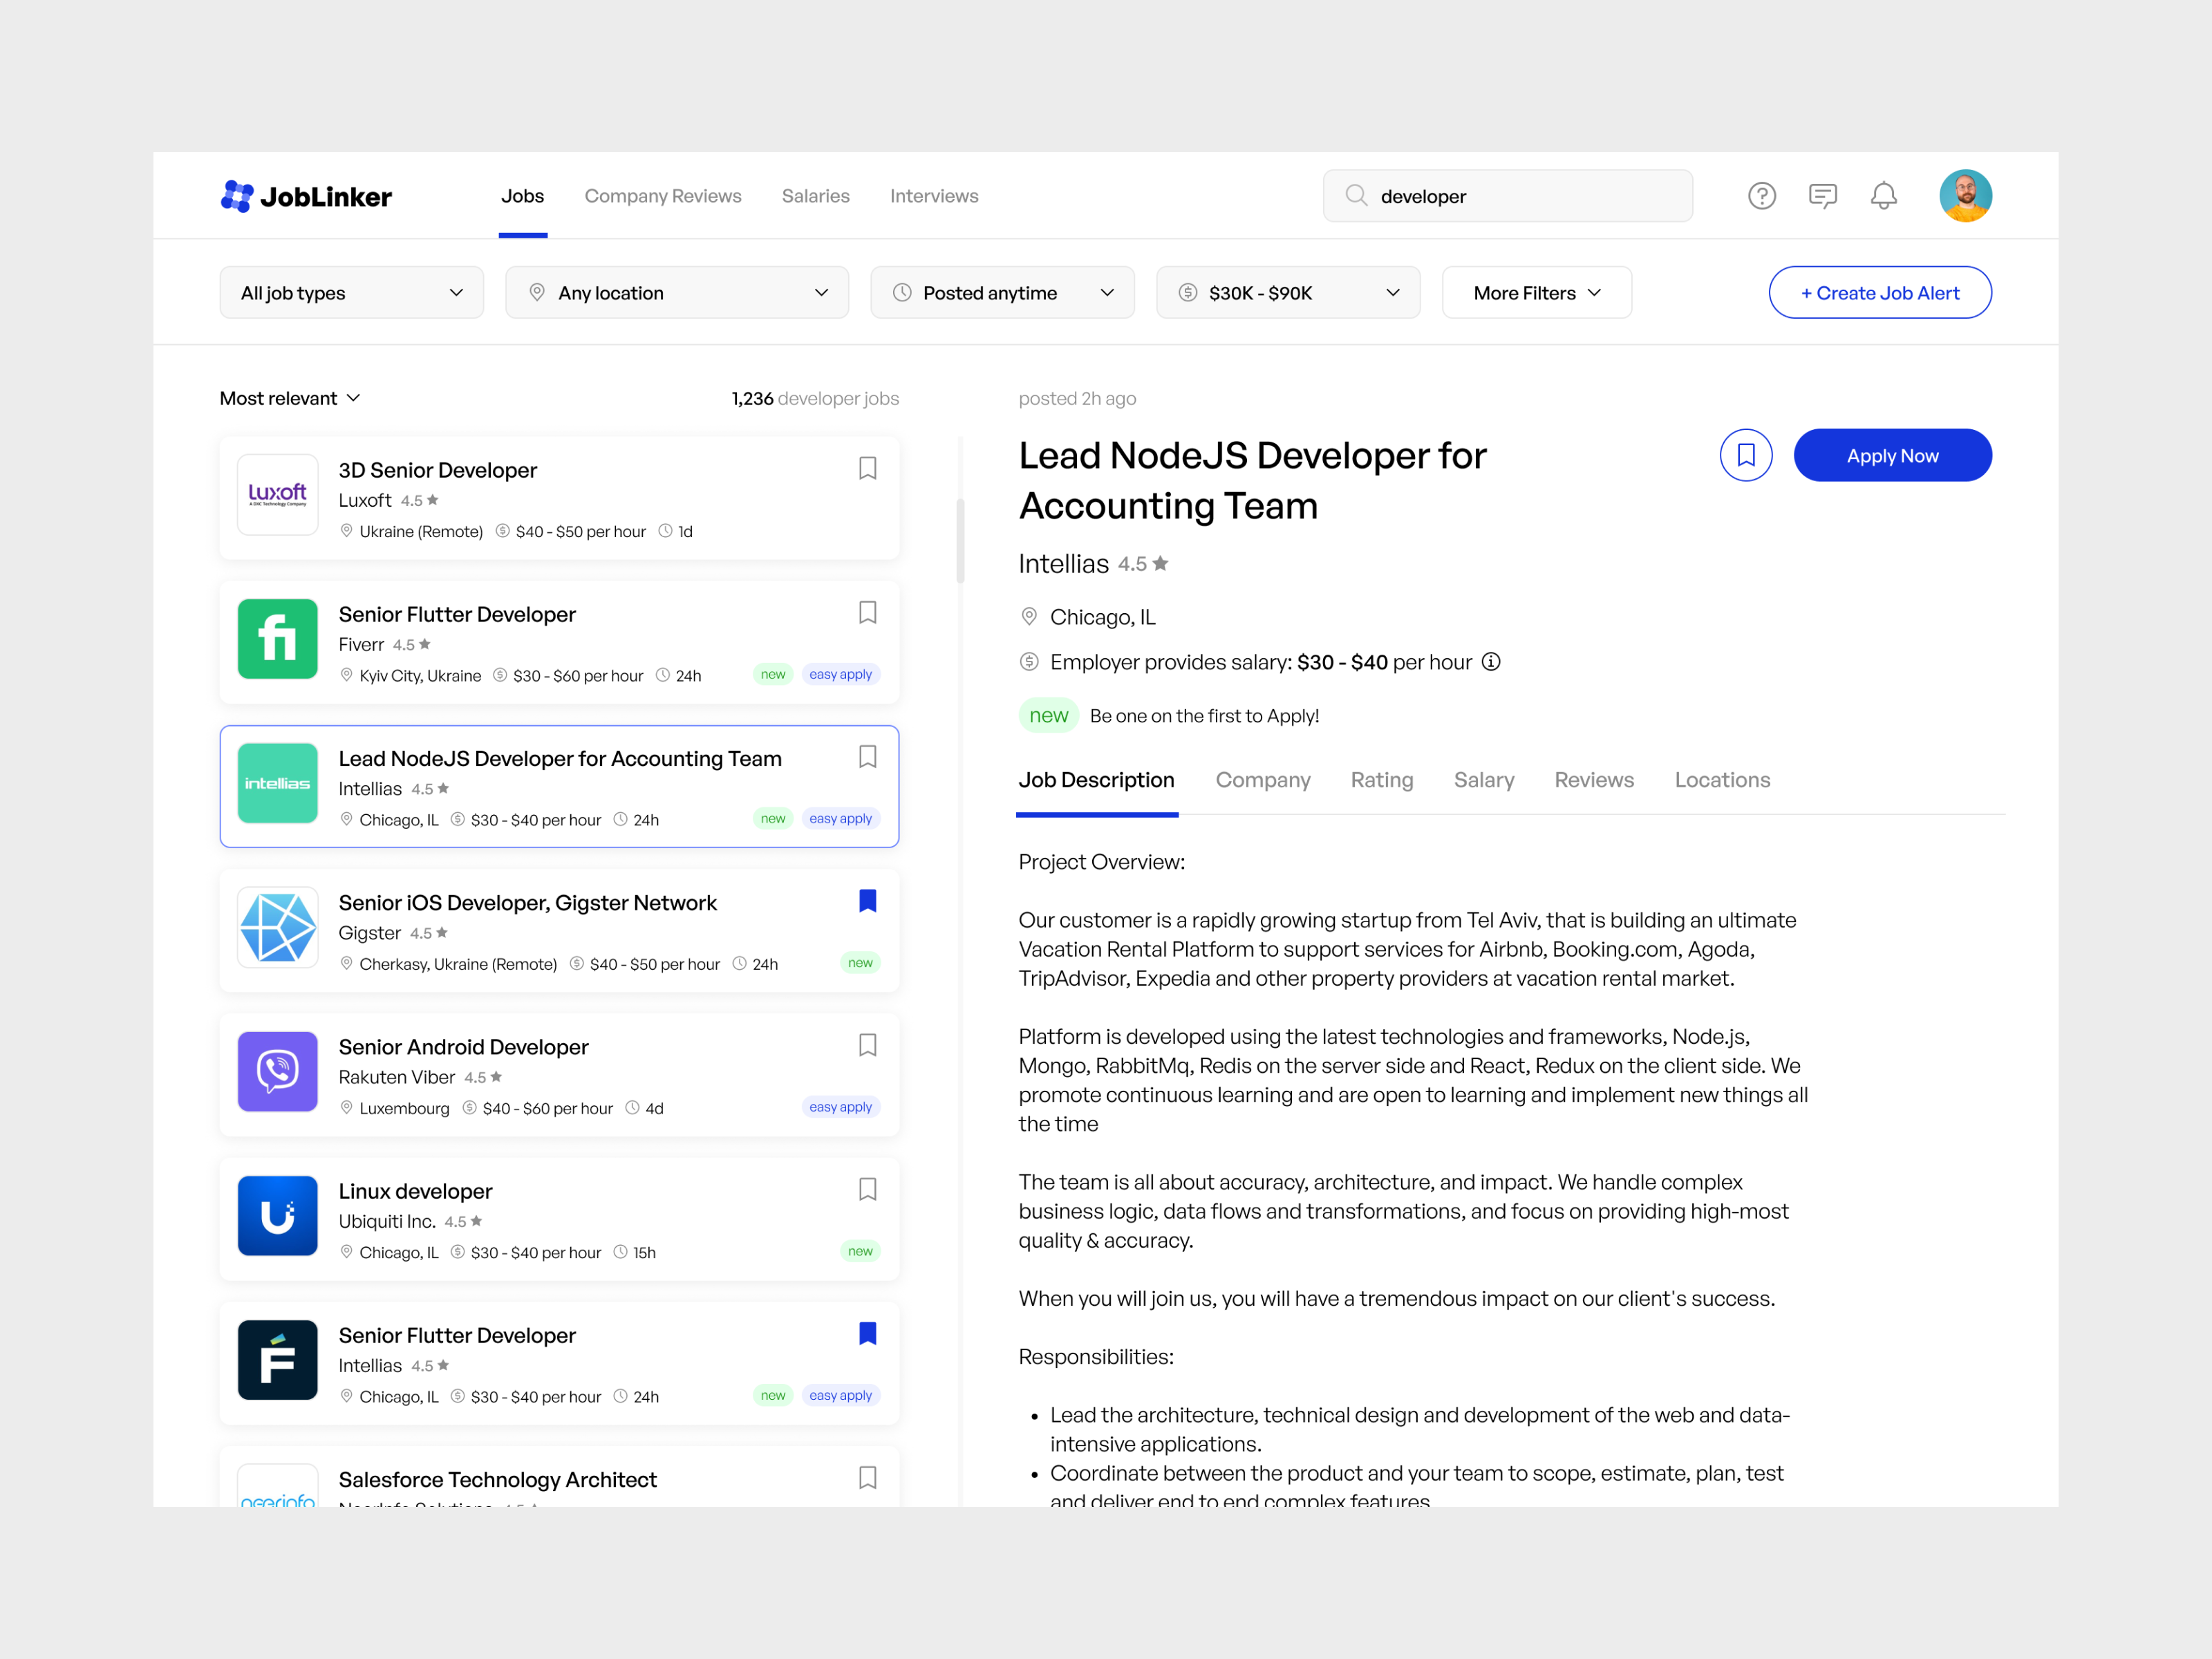Select the Job Description tab
2212x1659 pixels.
point(1096,780)
